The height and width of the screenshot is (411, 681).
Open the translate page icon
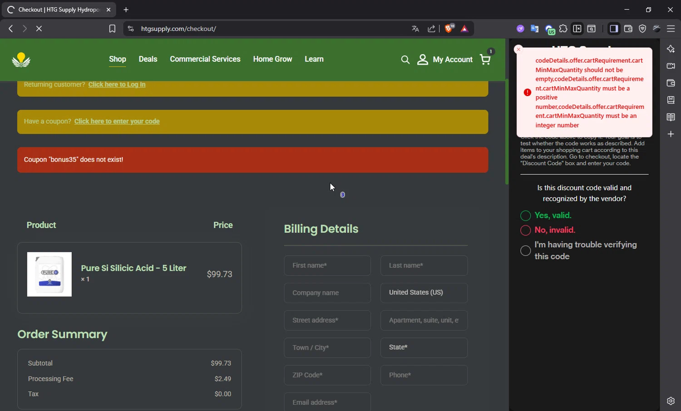[x=415, y=29]
